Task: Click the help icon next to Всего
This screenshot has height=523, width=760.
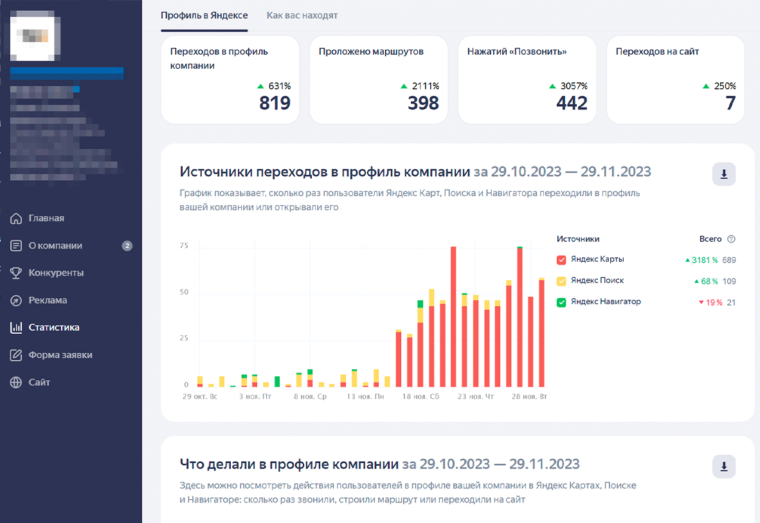Action: click(x=732, y=239)
